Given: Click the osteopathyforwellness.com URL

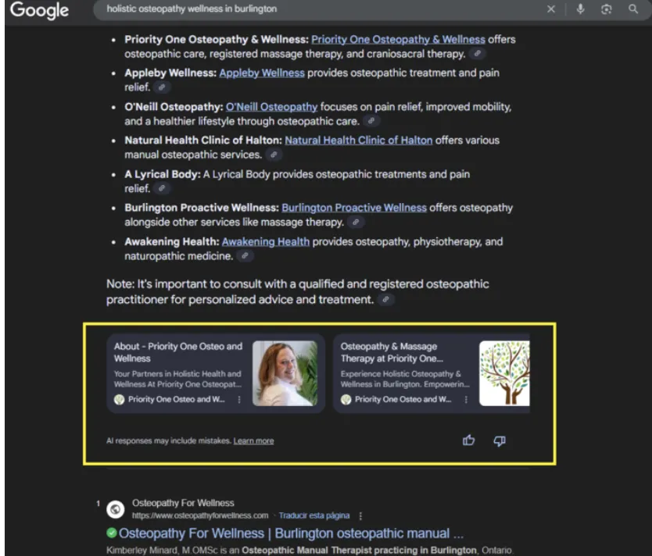Looking at the screenshot, I should pos(200,515).
